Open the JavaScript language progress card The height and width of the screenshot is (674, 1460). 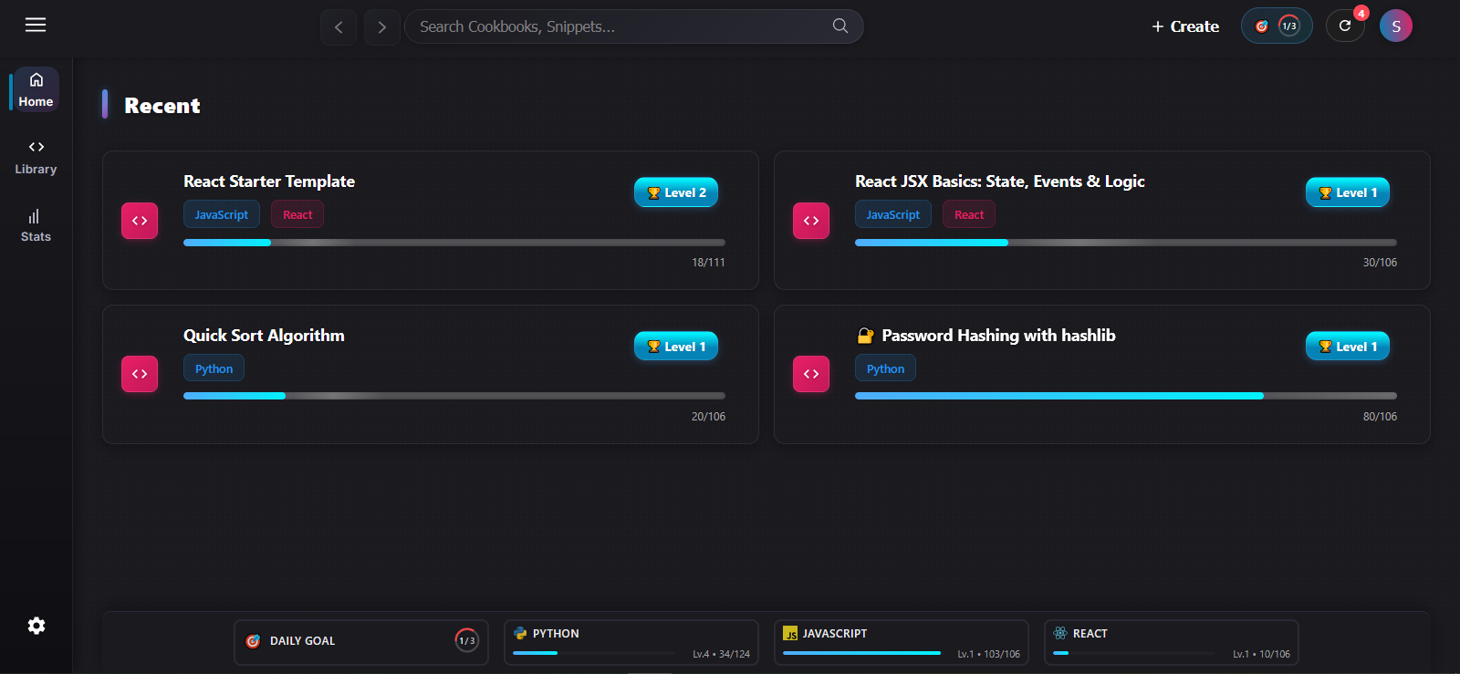tap(902, 643)
